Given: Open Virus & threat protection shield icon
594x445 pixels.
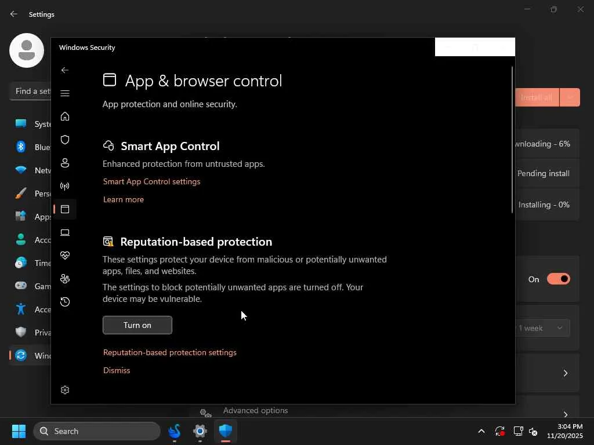Looking at the screenshot, I should pyautogui.click(x=65, y=140).
